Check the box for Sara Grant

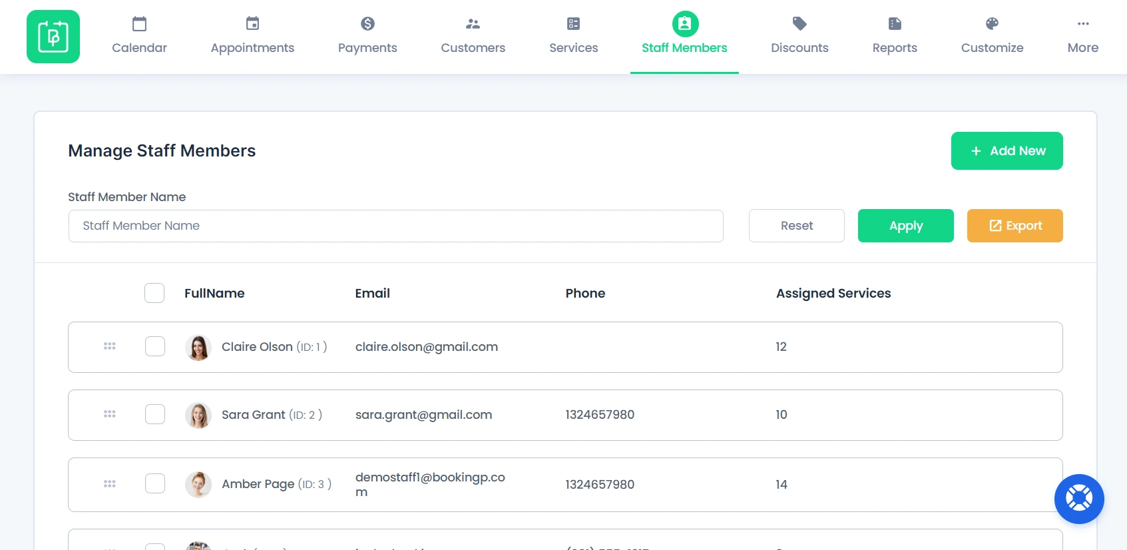[155, 414]
